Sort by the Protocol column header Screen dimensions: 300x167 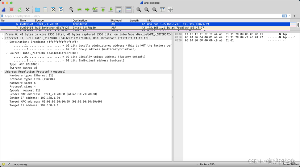pos(120,20)
